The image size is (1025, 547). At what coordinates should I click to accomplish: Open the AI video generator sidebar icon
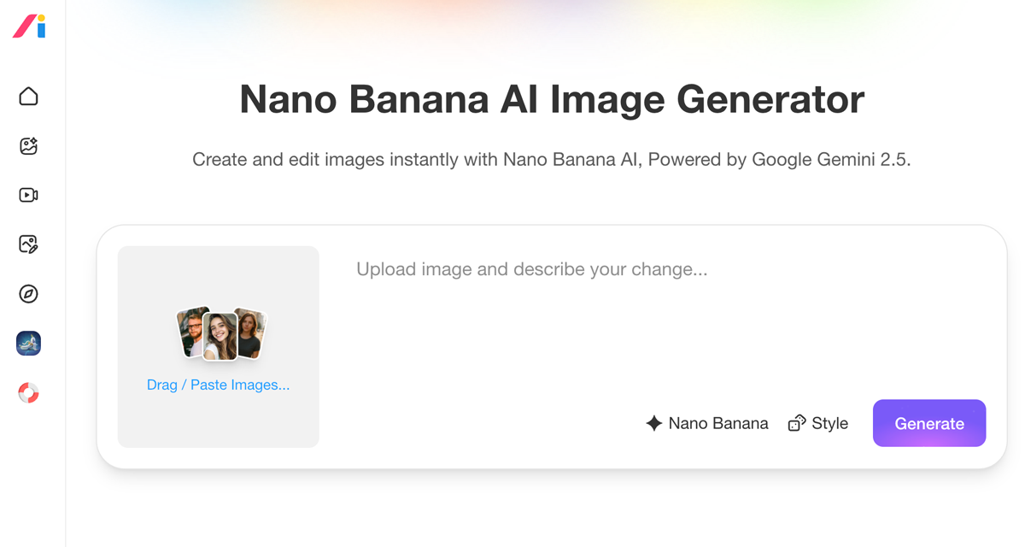coord(29,195)
